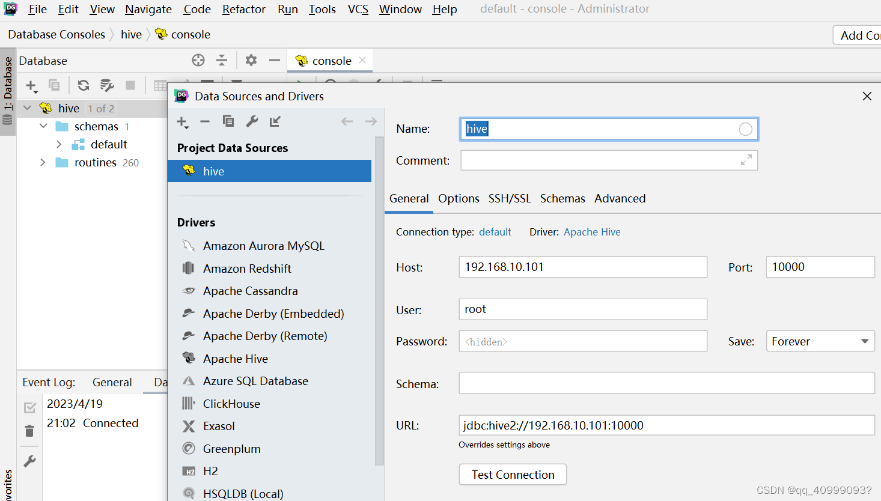Open Database panel gear options
The height and width of the screenshot is (501, 881).
251,60
